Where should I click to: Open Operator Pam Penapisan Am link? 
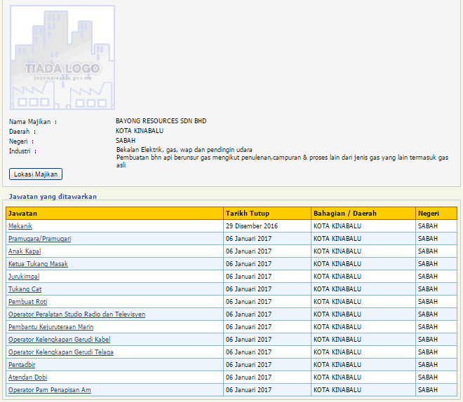pos(50,390)
